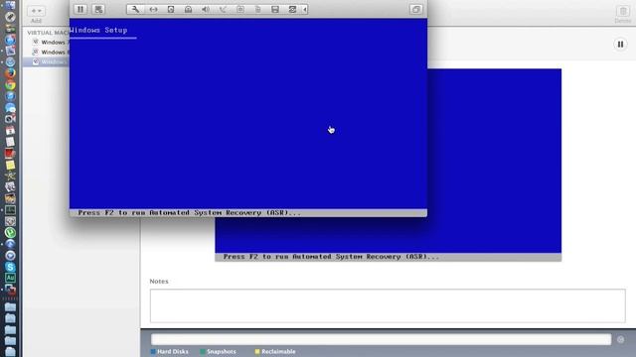Open Skype from the dock
This screenshot has height=357, width=636.
(x=10, y=267)
